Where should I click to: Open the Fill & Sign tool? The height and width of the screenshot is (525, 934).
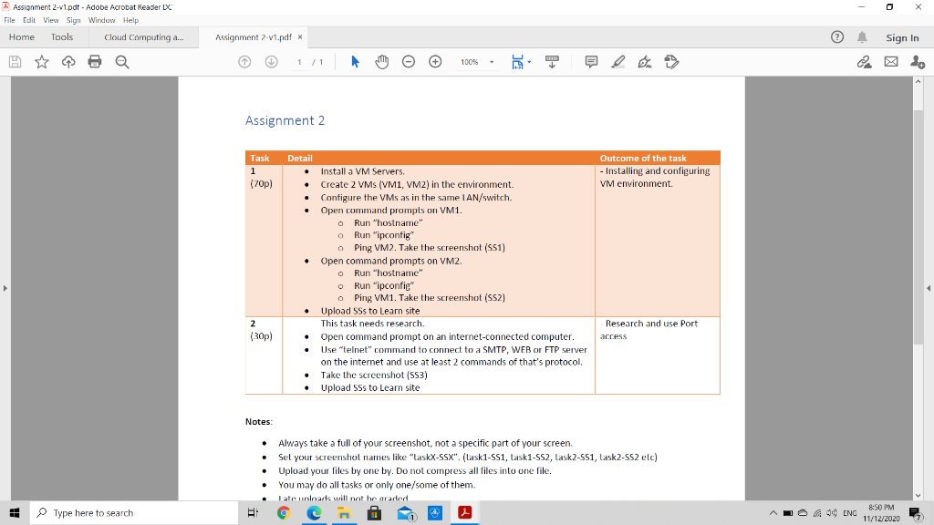(x=645, y=62)
